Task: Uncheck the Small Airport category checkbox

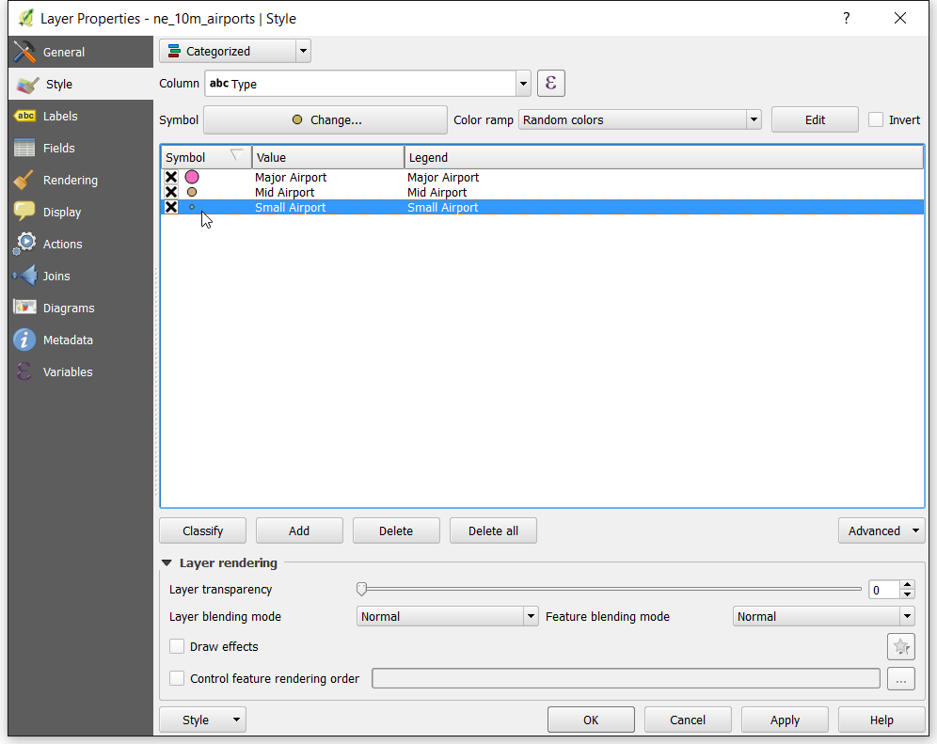Action: (x=171, y=207)
